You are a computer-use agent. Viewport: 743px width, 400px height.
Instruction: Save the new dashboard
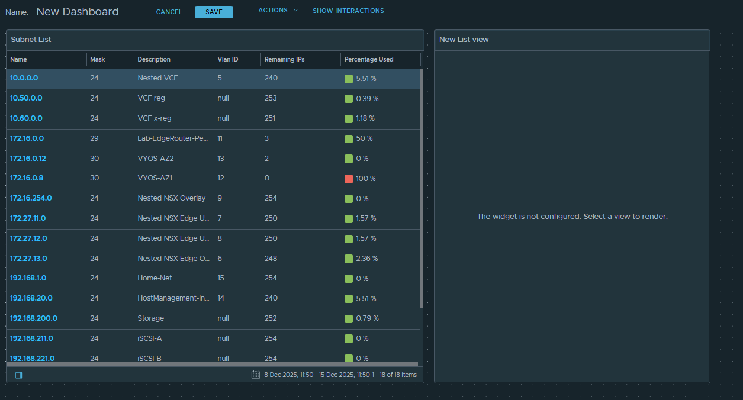click(x=214, y=12)
